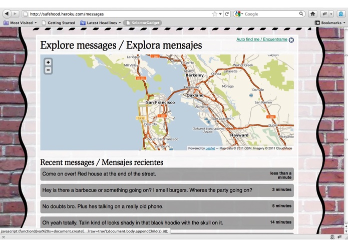Image resolution: width=348 pixels, height=247 pixels.
Task: Click the Auto find me / Encuentrame link
Action: [x=262, y=39]
